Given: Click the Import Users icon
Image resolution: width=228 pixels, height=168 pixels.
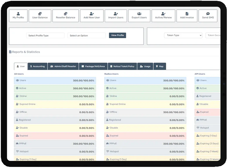Looking at the screenshot, I should coord(116,14).
